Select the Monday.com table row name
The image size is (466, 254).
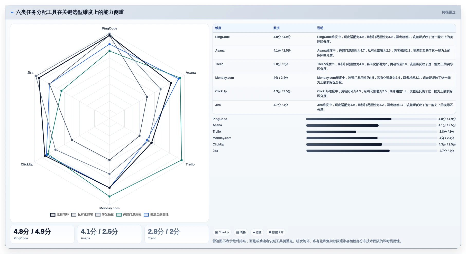[224, 78]
